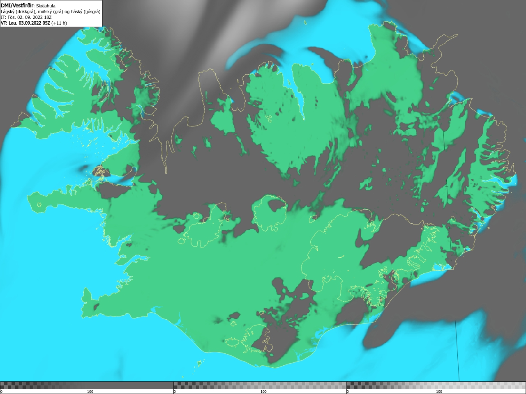The height and width of the screenshot is (394, 526).
Task: Click the '100' label under the mid-cloud scale
Action: (263, 392)
